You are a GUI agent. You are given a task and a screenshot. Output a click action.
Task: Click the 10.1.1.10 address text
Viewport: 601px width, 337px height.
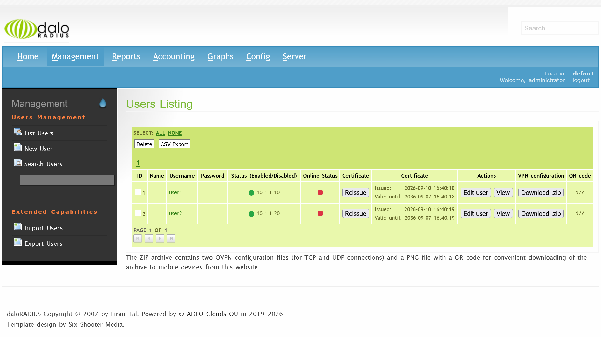[268, 192]
